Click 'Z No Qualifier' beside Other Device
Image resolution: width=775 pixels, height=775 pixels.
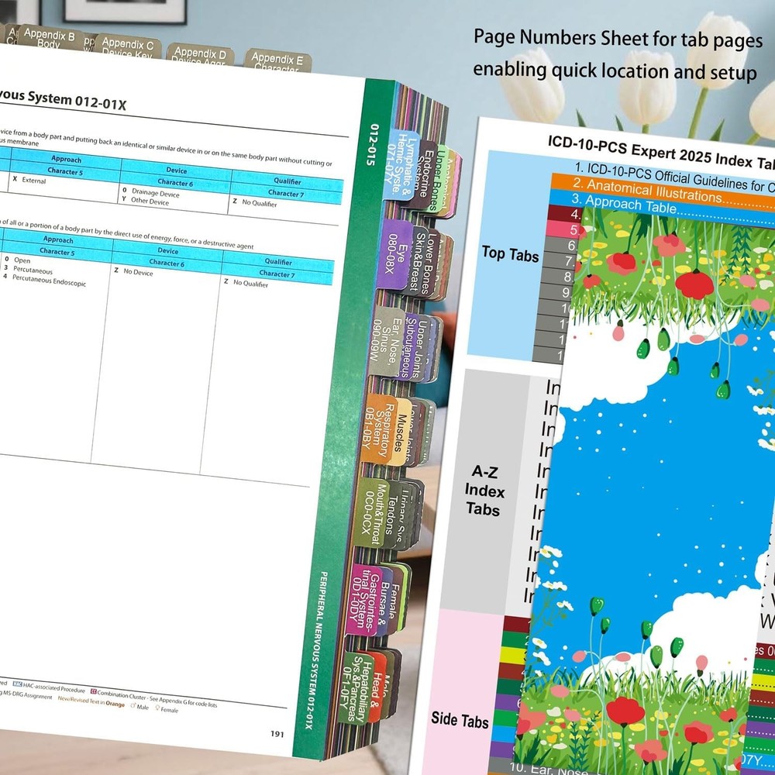click(x=254, y=202)
